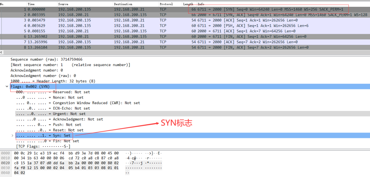
Task: Select packet 6, the first FIN, ACK row
Action: [x=103, y=37]
